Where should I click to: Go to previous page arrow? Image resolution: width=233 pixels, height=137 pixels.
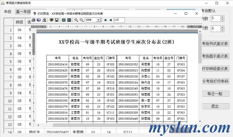[105, 20]
